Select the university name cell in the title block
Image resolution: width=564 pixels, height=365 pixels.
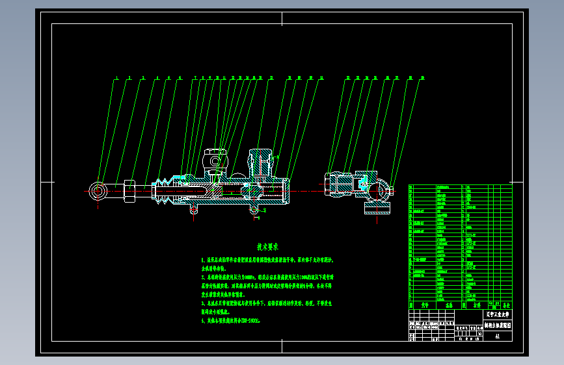[498, 314]
